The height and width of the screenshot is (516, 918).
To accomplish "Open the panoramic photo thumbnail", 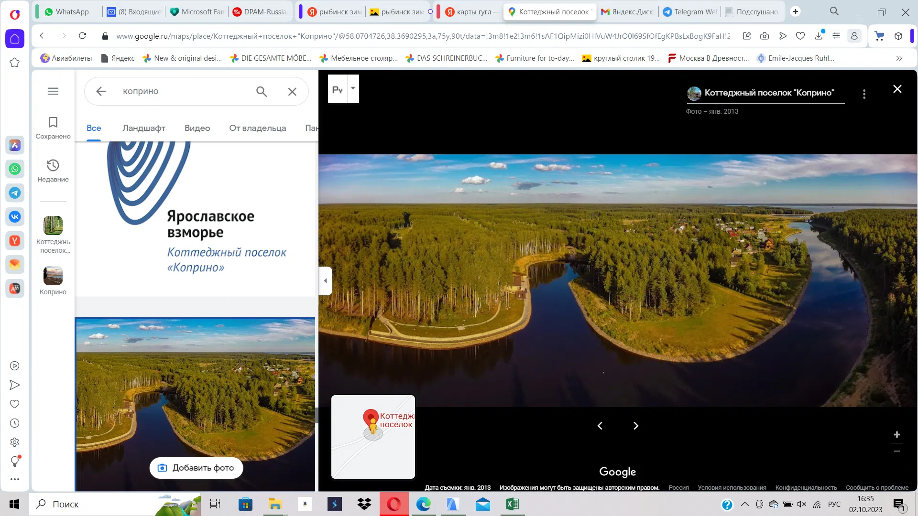I will 195,404.
